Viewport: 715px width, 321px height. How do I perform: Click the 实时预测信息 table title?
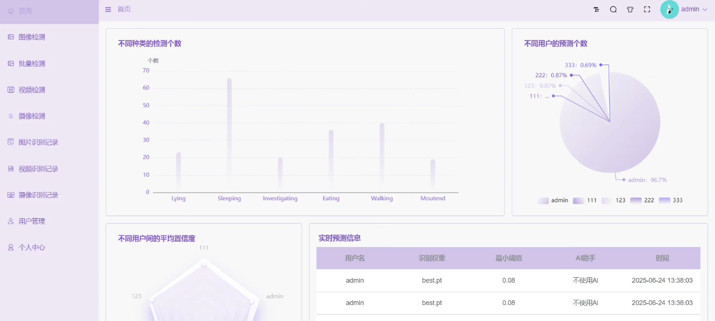[339, 238]
